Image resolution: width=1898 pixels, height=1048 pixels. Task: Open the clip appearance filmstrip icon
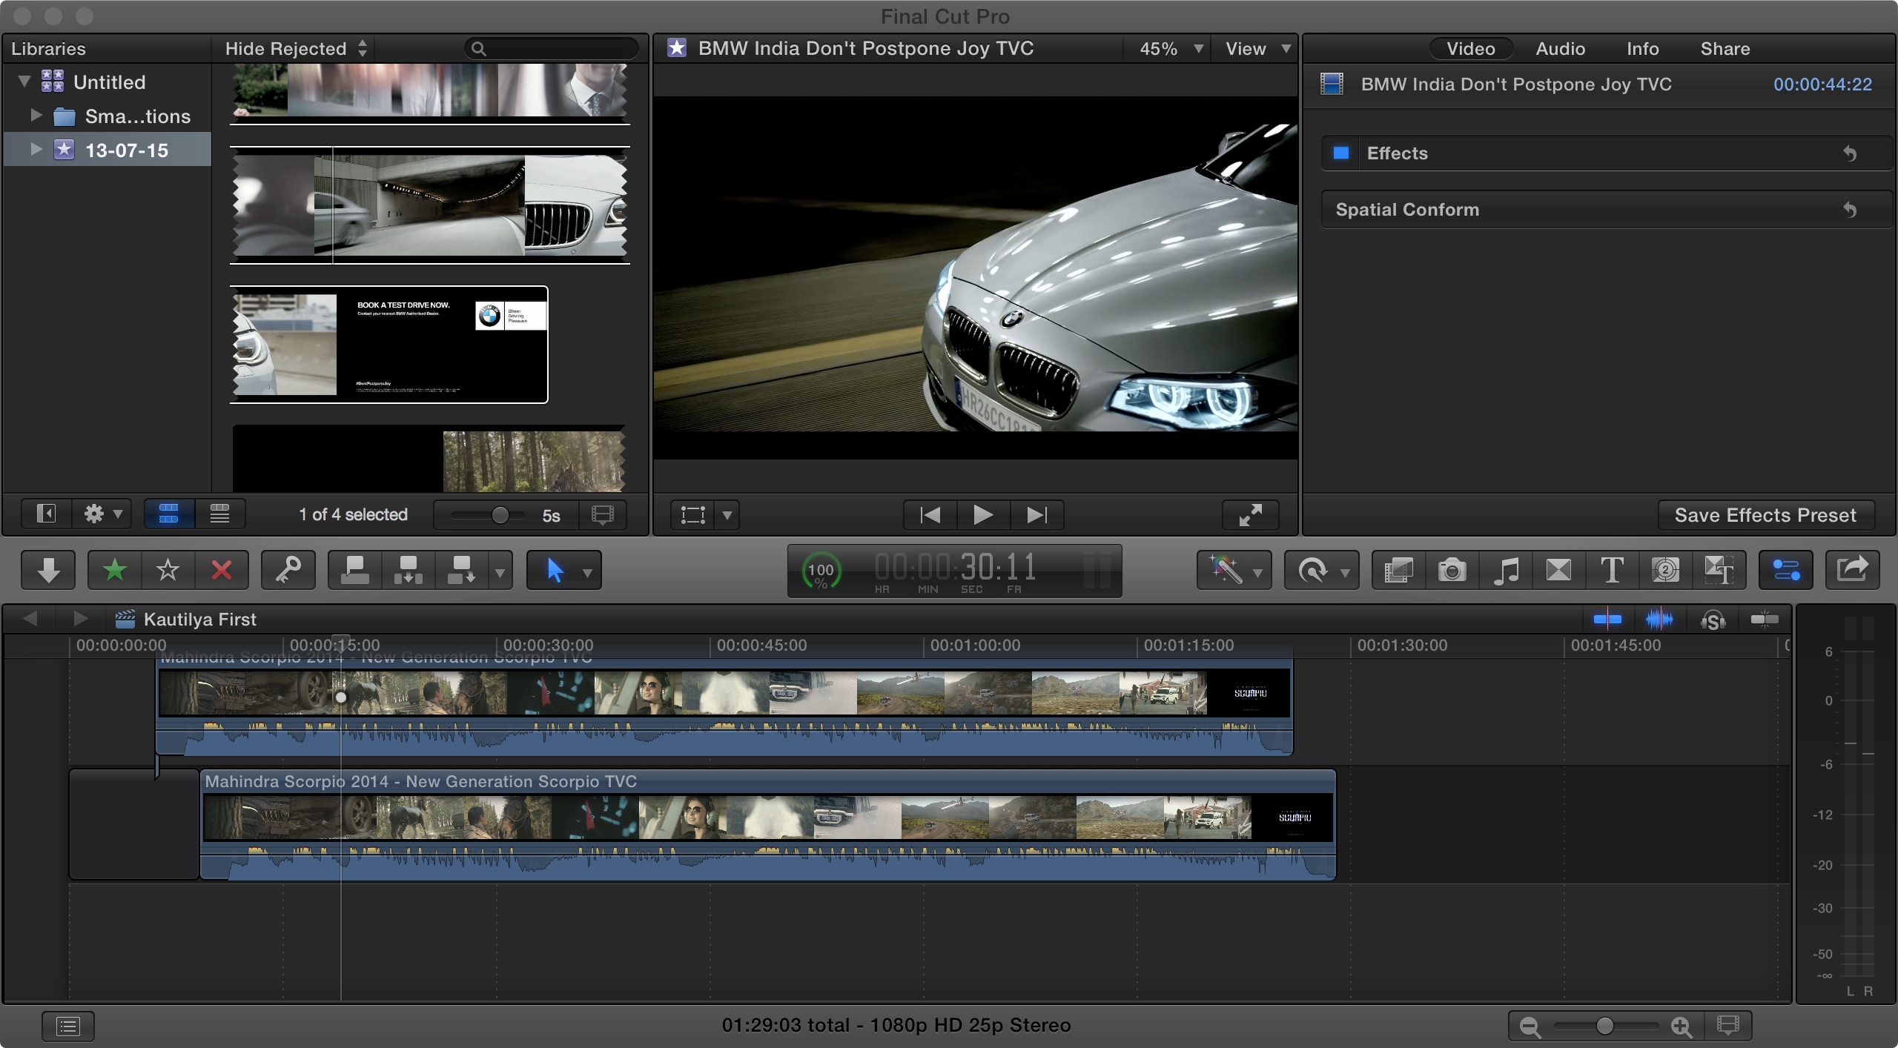(x=1728, y=1026)
